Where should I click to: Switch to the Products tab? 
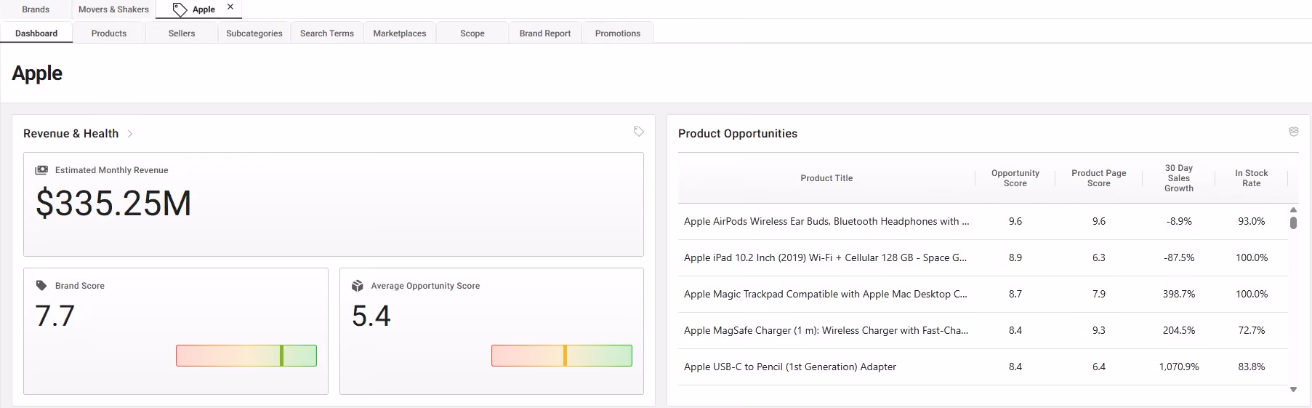(109, 33)
